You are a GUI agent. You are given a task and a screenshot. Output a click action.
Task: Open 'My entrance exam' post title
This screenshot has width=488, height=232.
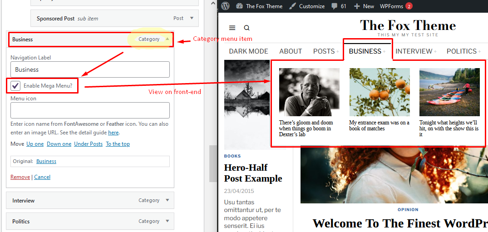(380, 125)
